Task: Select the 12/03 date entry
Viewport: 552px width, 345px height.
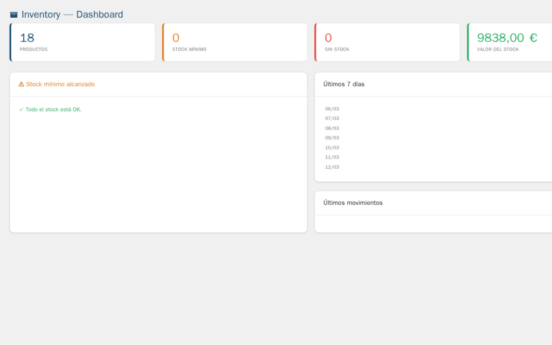Action: coord(332,167)
